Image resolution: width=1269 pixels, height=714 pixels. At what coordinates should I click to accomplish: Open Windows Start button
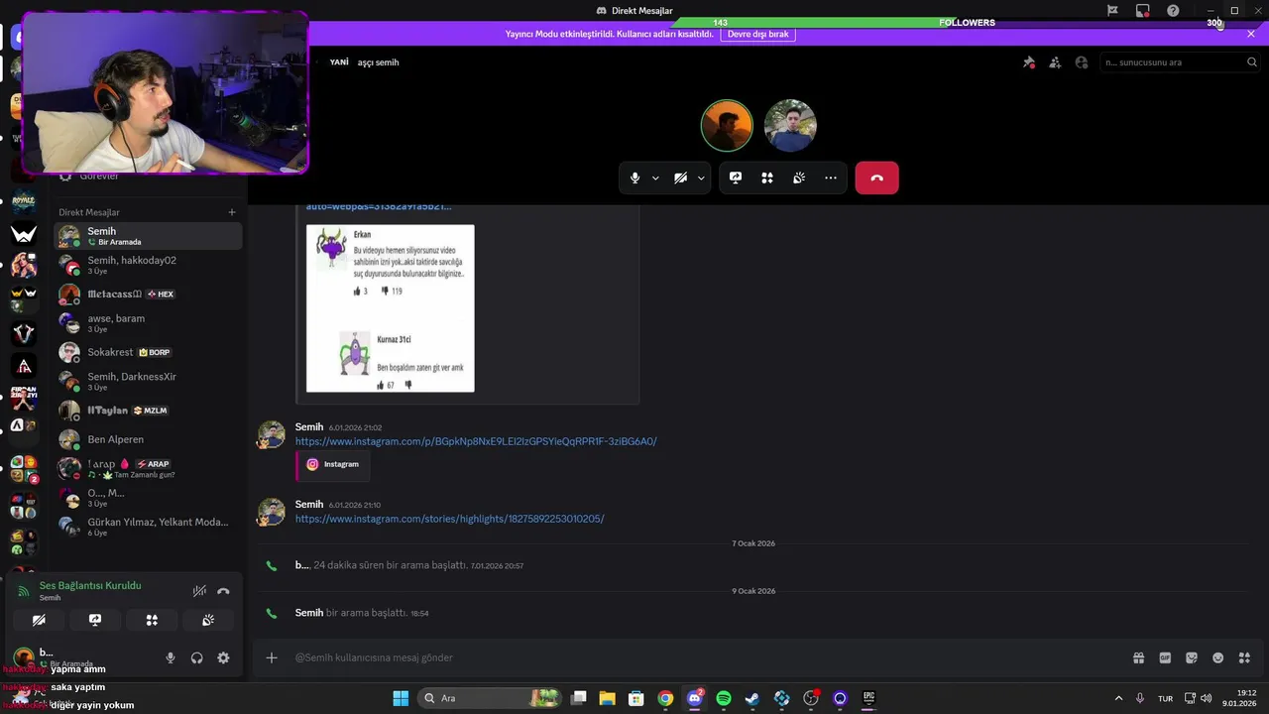[401, 698]
